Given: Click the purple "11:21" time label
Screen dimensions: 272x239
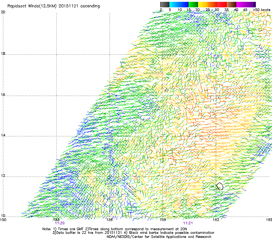Looking at the screenshot, I should (188, 223).
